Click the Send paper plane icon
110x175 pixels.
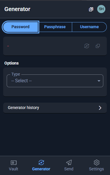tap(69, 162)
